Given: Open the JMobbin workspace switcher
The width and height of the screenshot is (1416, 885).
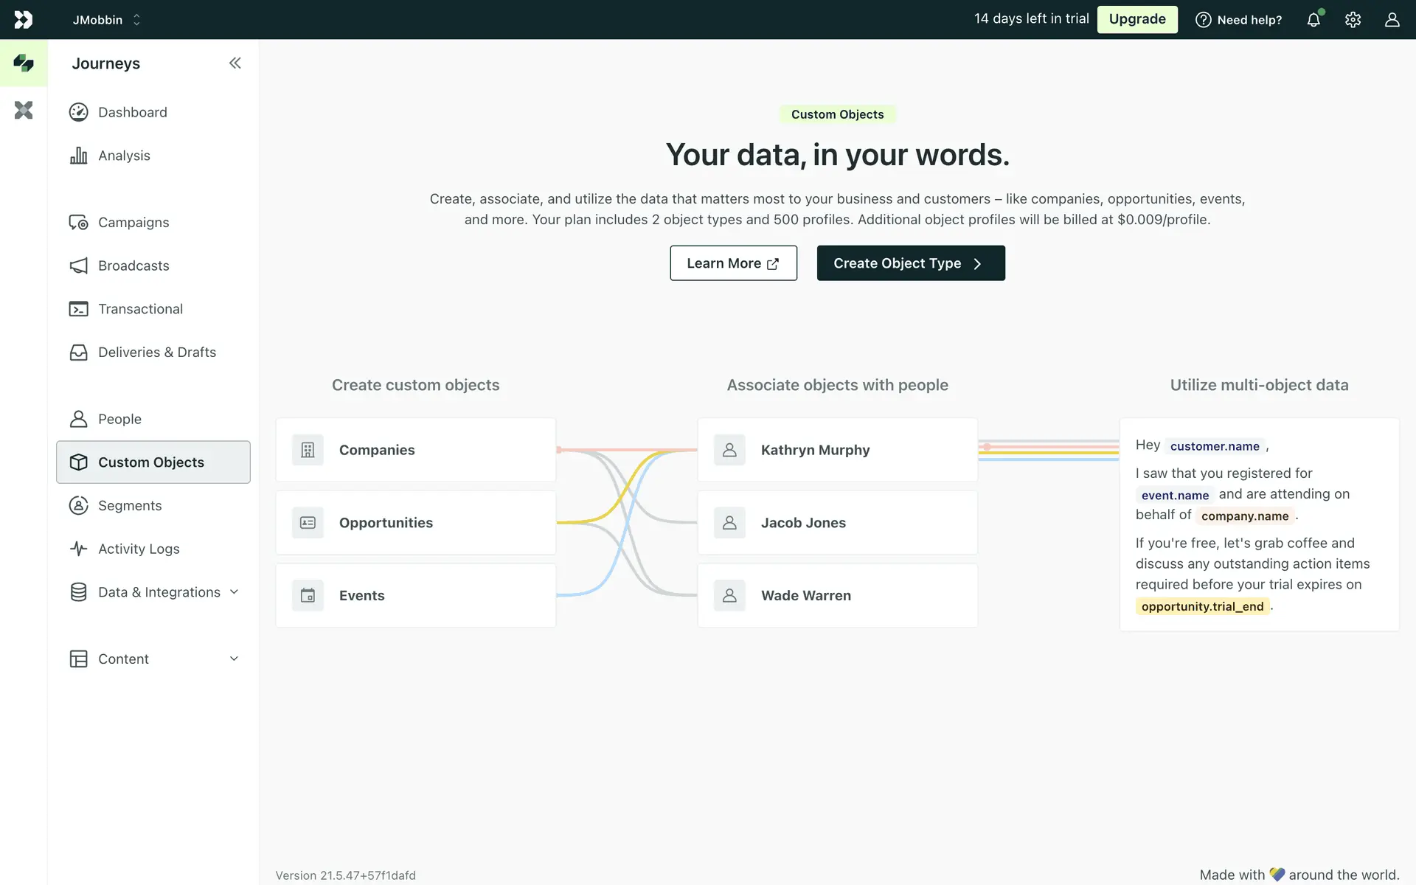Looking at the screenshot, I should click(106, 20).
